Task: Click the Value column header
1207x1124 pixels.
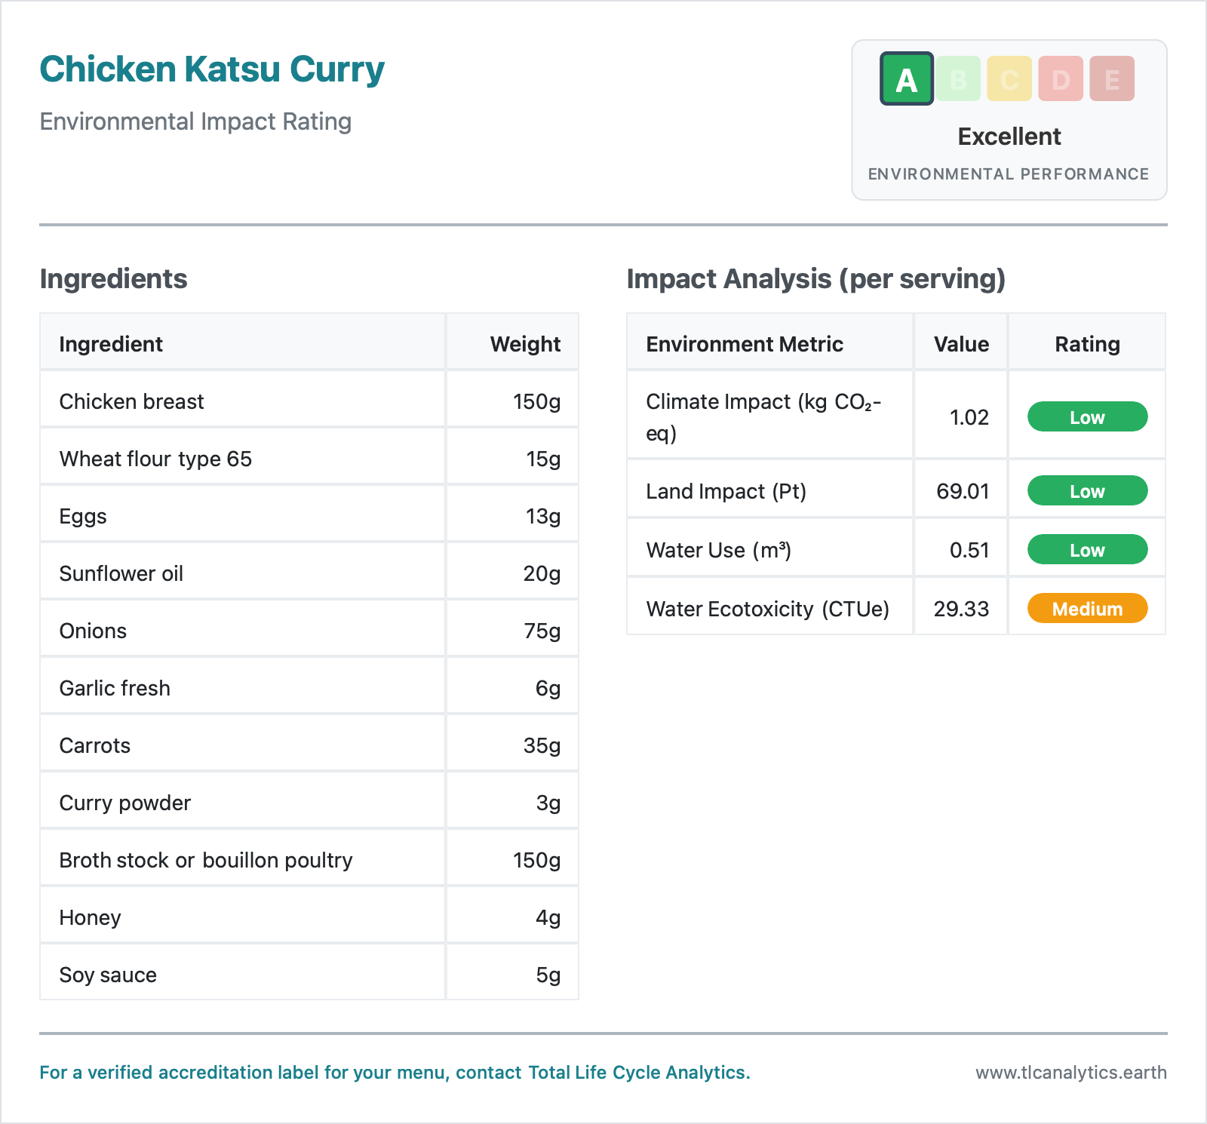Action: (x=961, y=344)
